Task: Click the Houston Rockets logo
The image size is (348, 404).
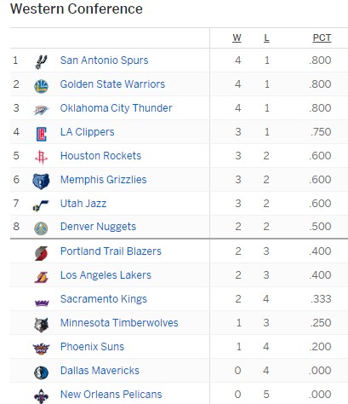Action: tap(41, 158)
